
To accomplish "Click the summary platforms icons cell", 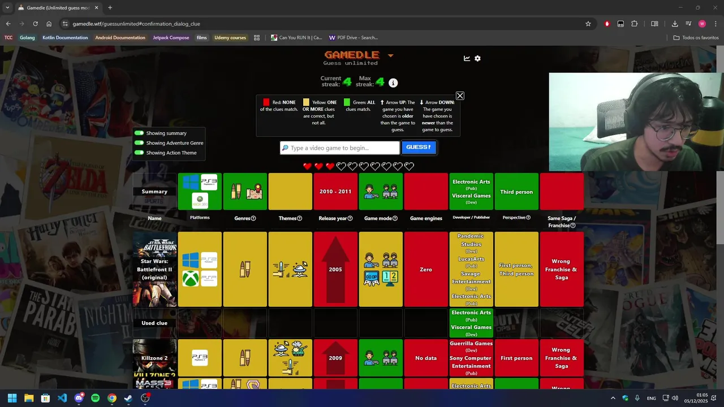I will coord(200,192).
